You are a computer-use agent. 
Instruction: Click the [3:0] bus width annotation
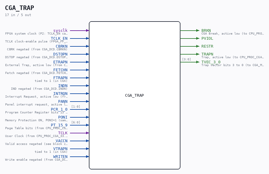click(187, 59)
